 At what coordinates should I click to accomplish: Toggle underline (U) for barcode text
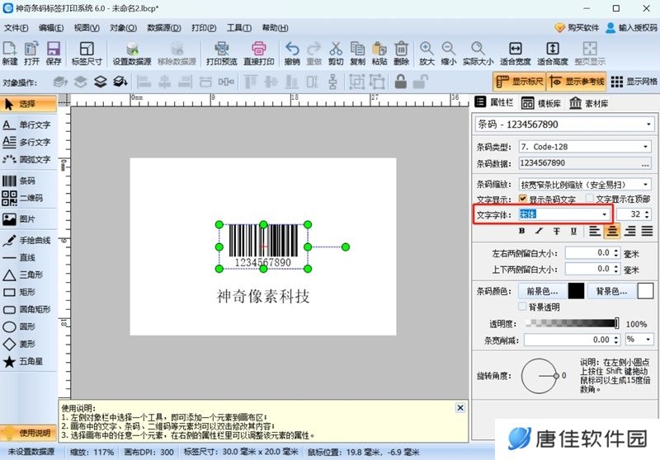tap(573, 231)
